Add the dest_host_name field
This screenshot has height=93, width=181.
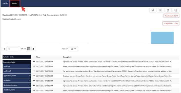pyautogui.click(x=30, y=90)
